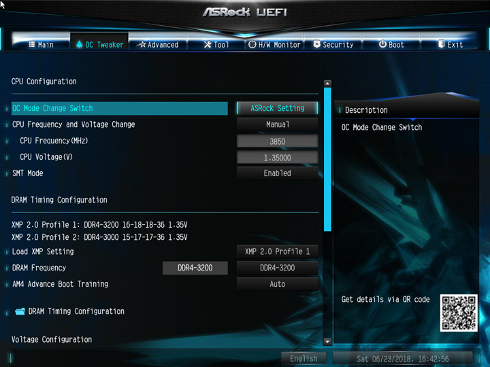Select the OC Mode Change Switch row
The image size is (490, 367).
tap(119, 108)
